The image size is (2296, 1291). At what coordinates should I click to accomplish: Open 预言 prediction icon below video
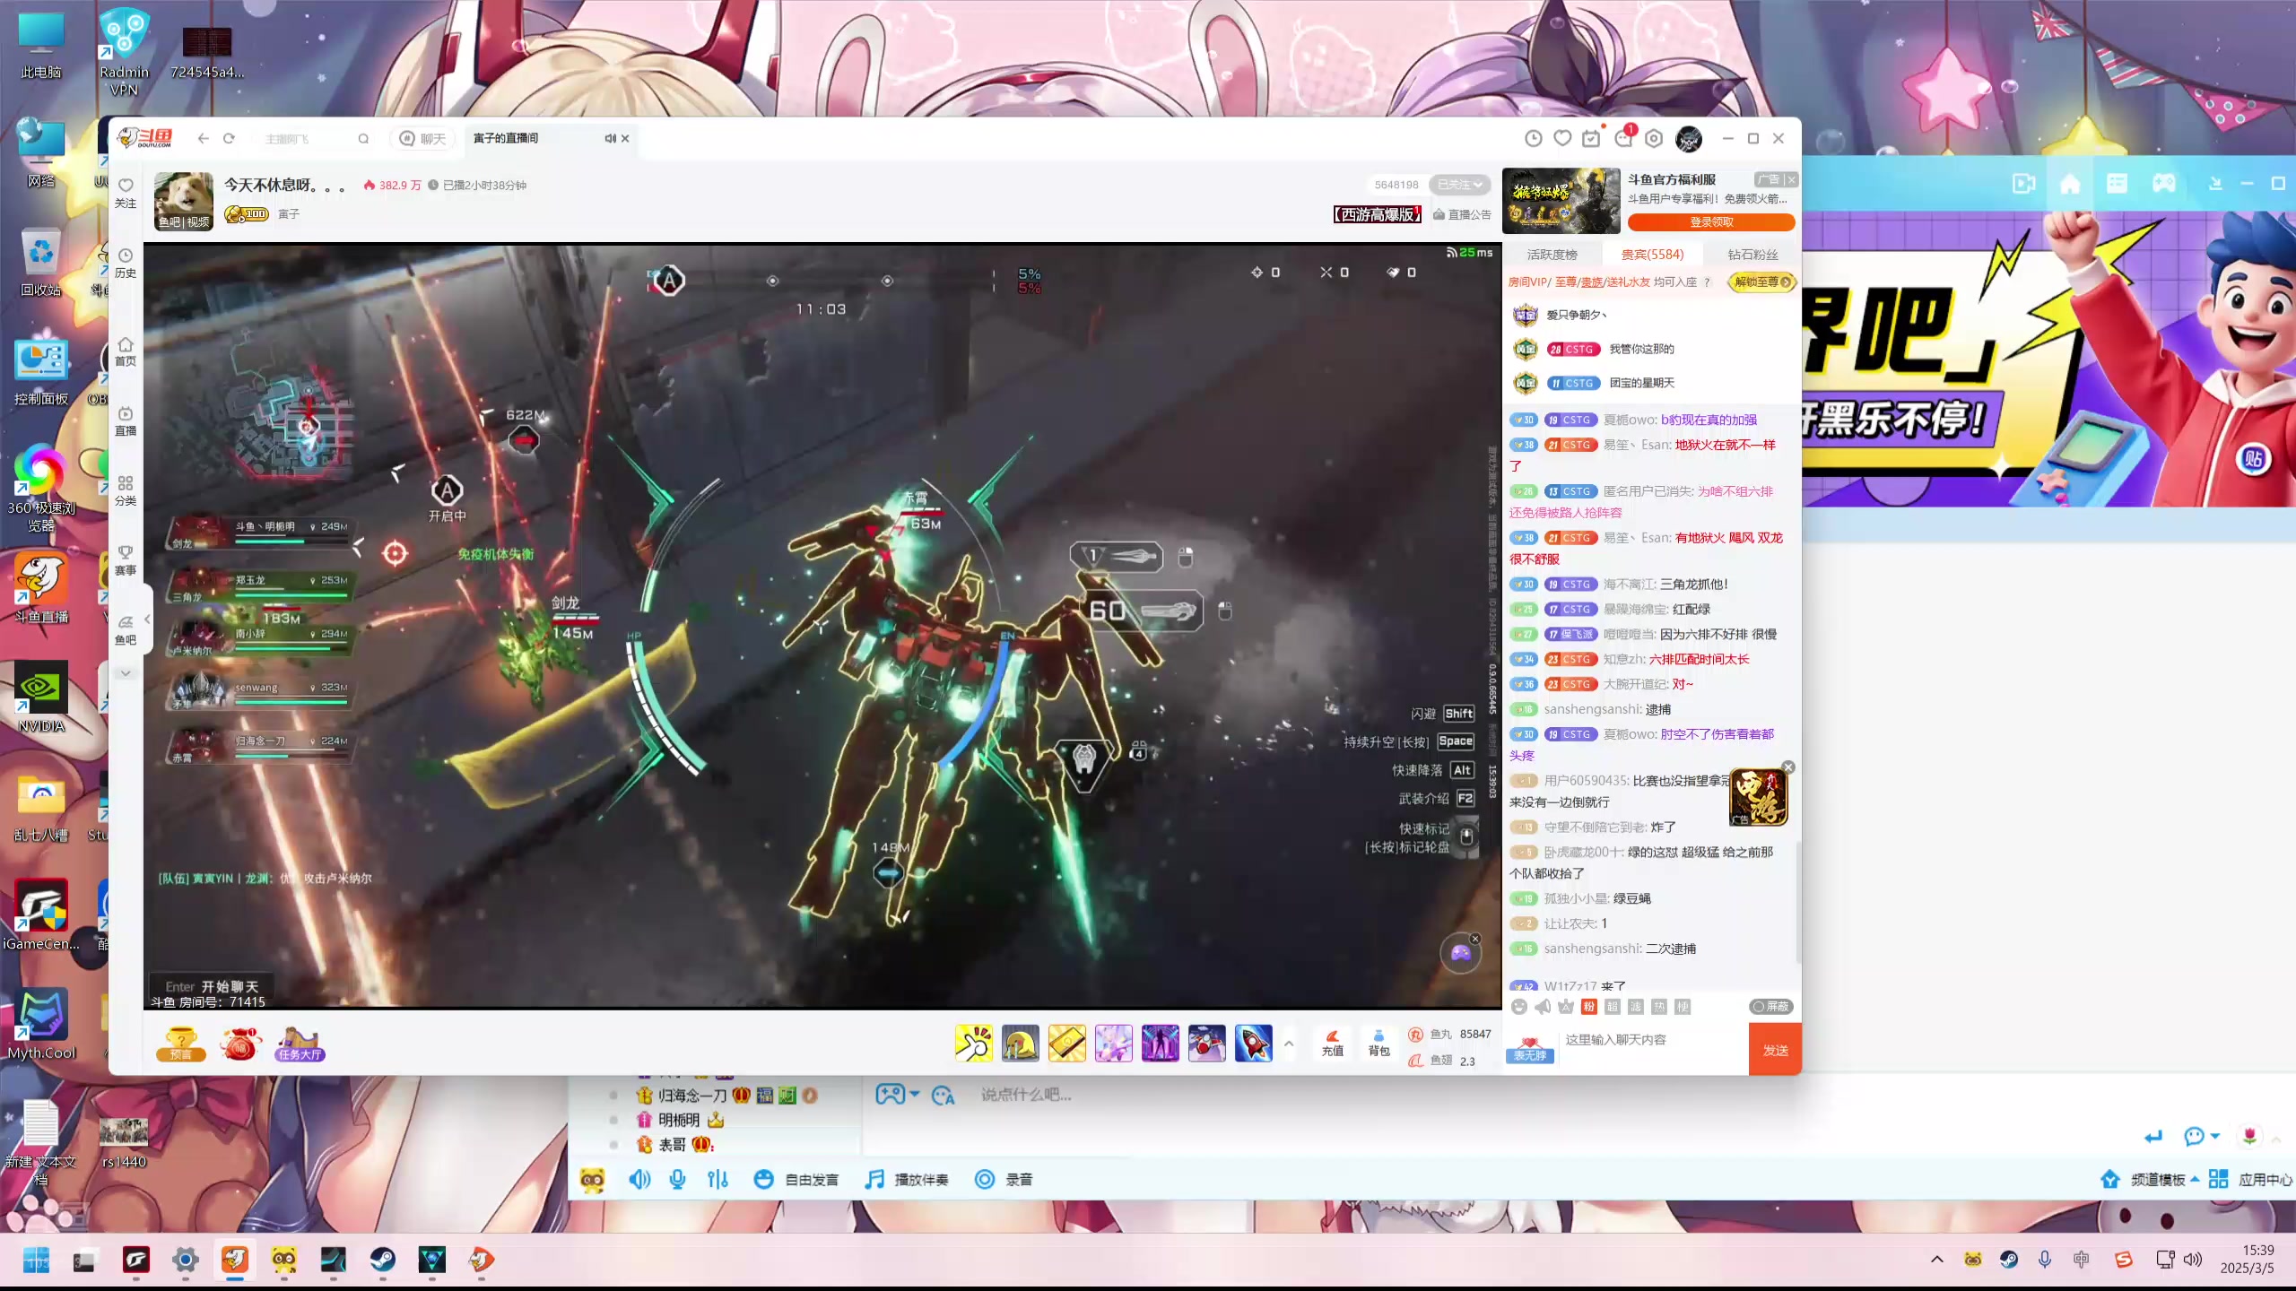click(180, 1044)
